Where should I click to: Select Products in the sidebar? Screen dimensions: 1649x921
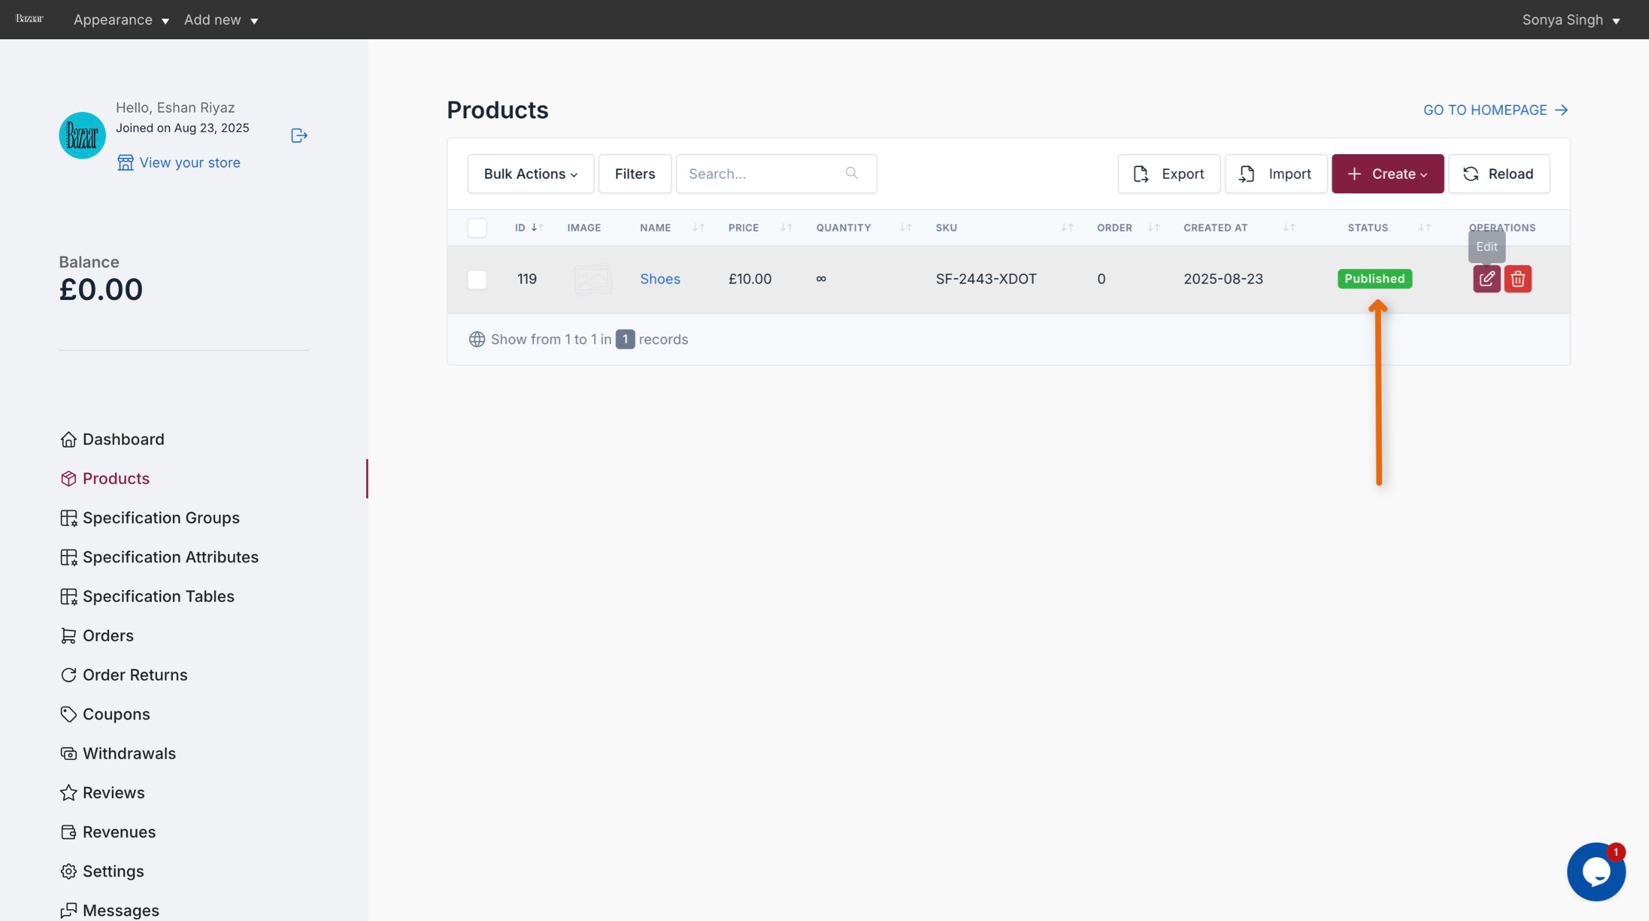[x=105, y=478]
